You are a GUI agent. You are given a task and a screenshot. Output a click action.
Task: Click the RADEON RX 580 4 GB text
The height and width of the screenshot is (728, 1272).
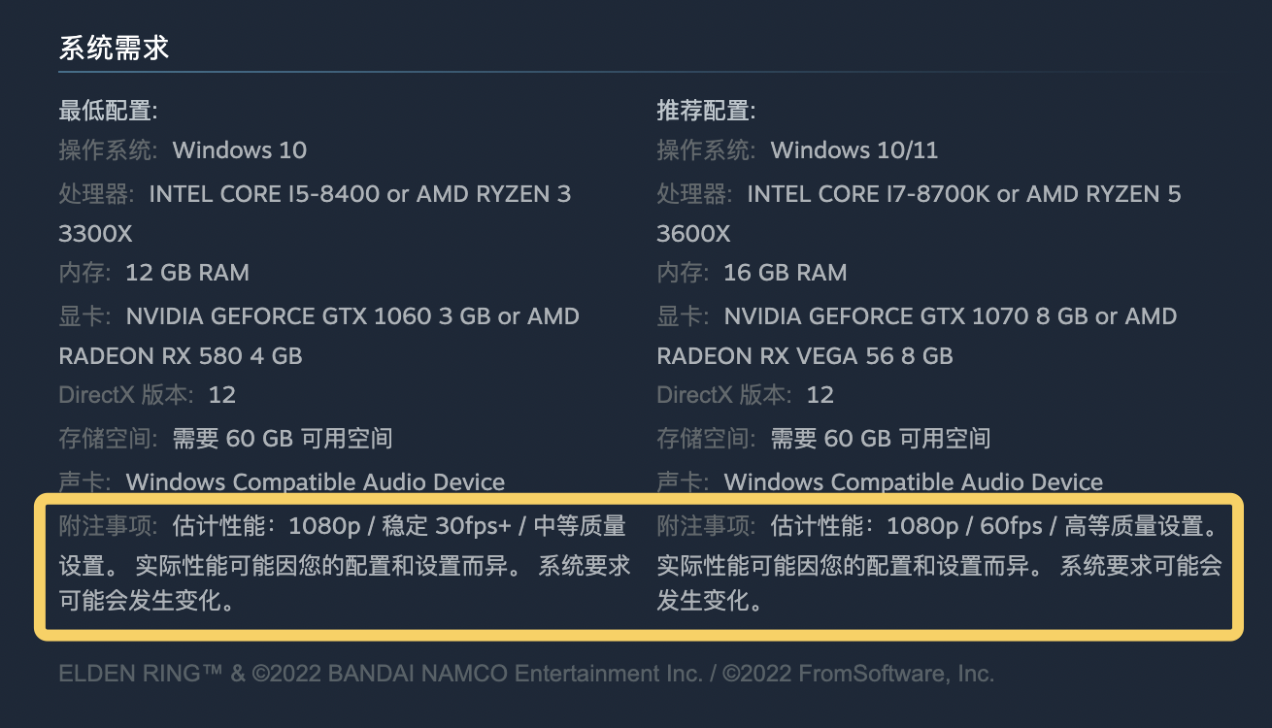(x=181, y=356)
